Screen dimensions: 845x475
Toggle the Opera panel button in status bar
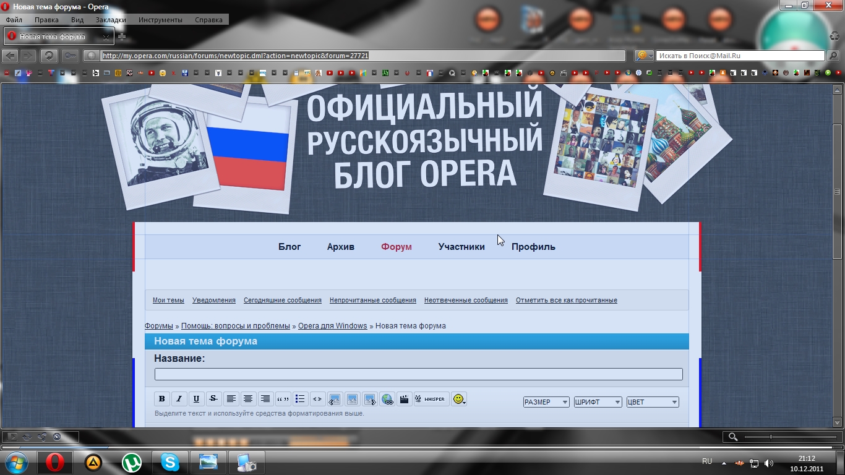12,437
